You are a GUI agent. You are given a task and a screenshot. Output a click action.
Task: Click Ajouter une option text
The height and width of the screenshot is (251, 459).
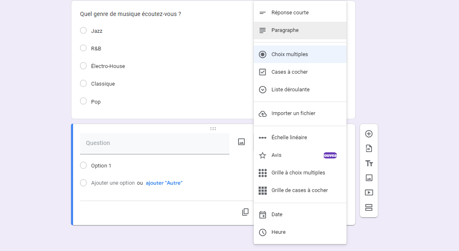pos(113,183)
